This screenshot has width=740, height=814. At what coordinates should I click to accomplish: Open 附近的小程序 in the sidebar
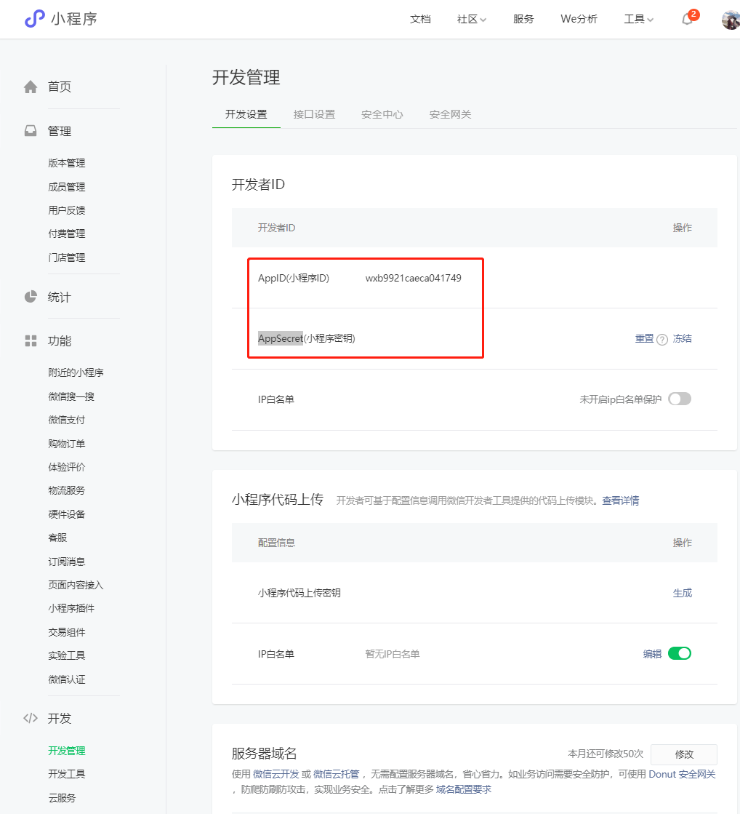pyautogui.click(x=76, y=372)
